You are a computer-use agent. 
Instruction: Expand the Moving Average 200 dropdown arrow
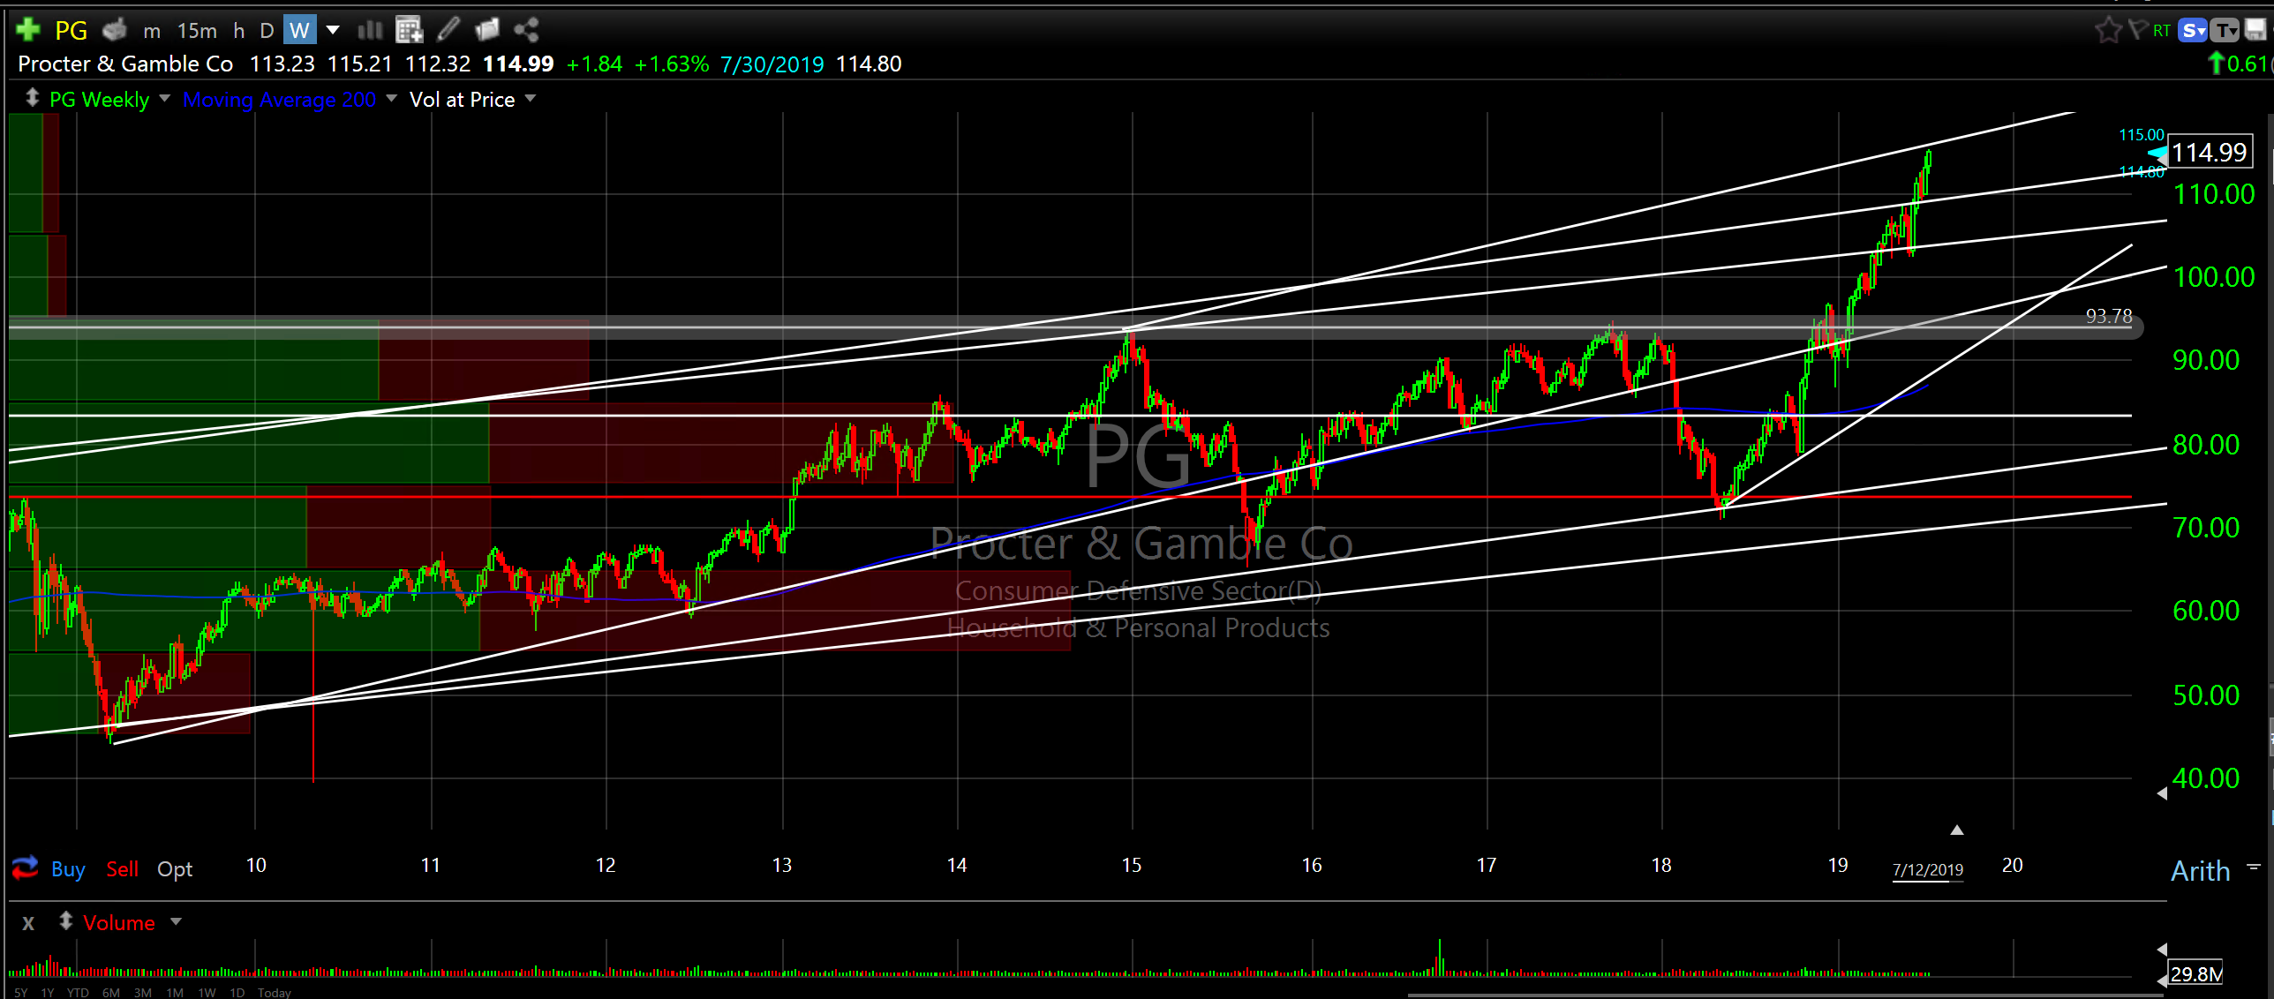tap(392, 99)
